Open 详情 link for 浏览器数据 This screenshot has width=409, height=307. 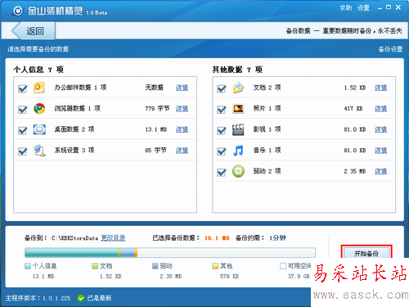[182, 109]
